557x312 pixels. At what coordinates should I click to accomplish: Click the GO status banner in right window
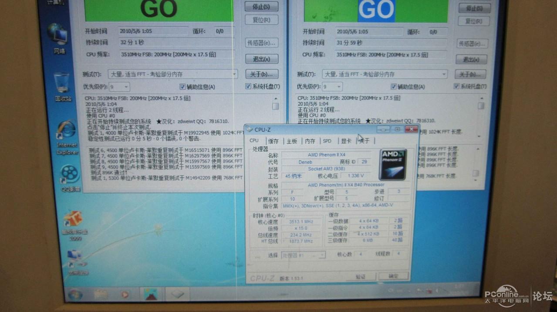tap(376, 10)
